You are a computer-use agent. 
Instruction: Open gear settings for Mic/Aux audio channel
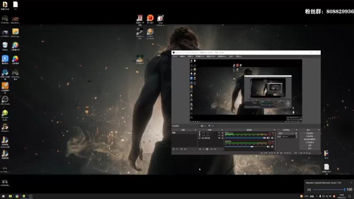[272, 138]
